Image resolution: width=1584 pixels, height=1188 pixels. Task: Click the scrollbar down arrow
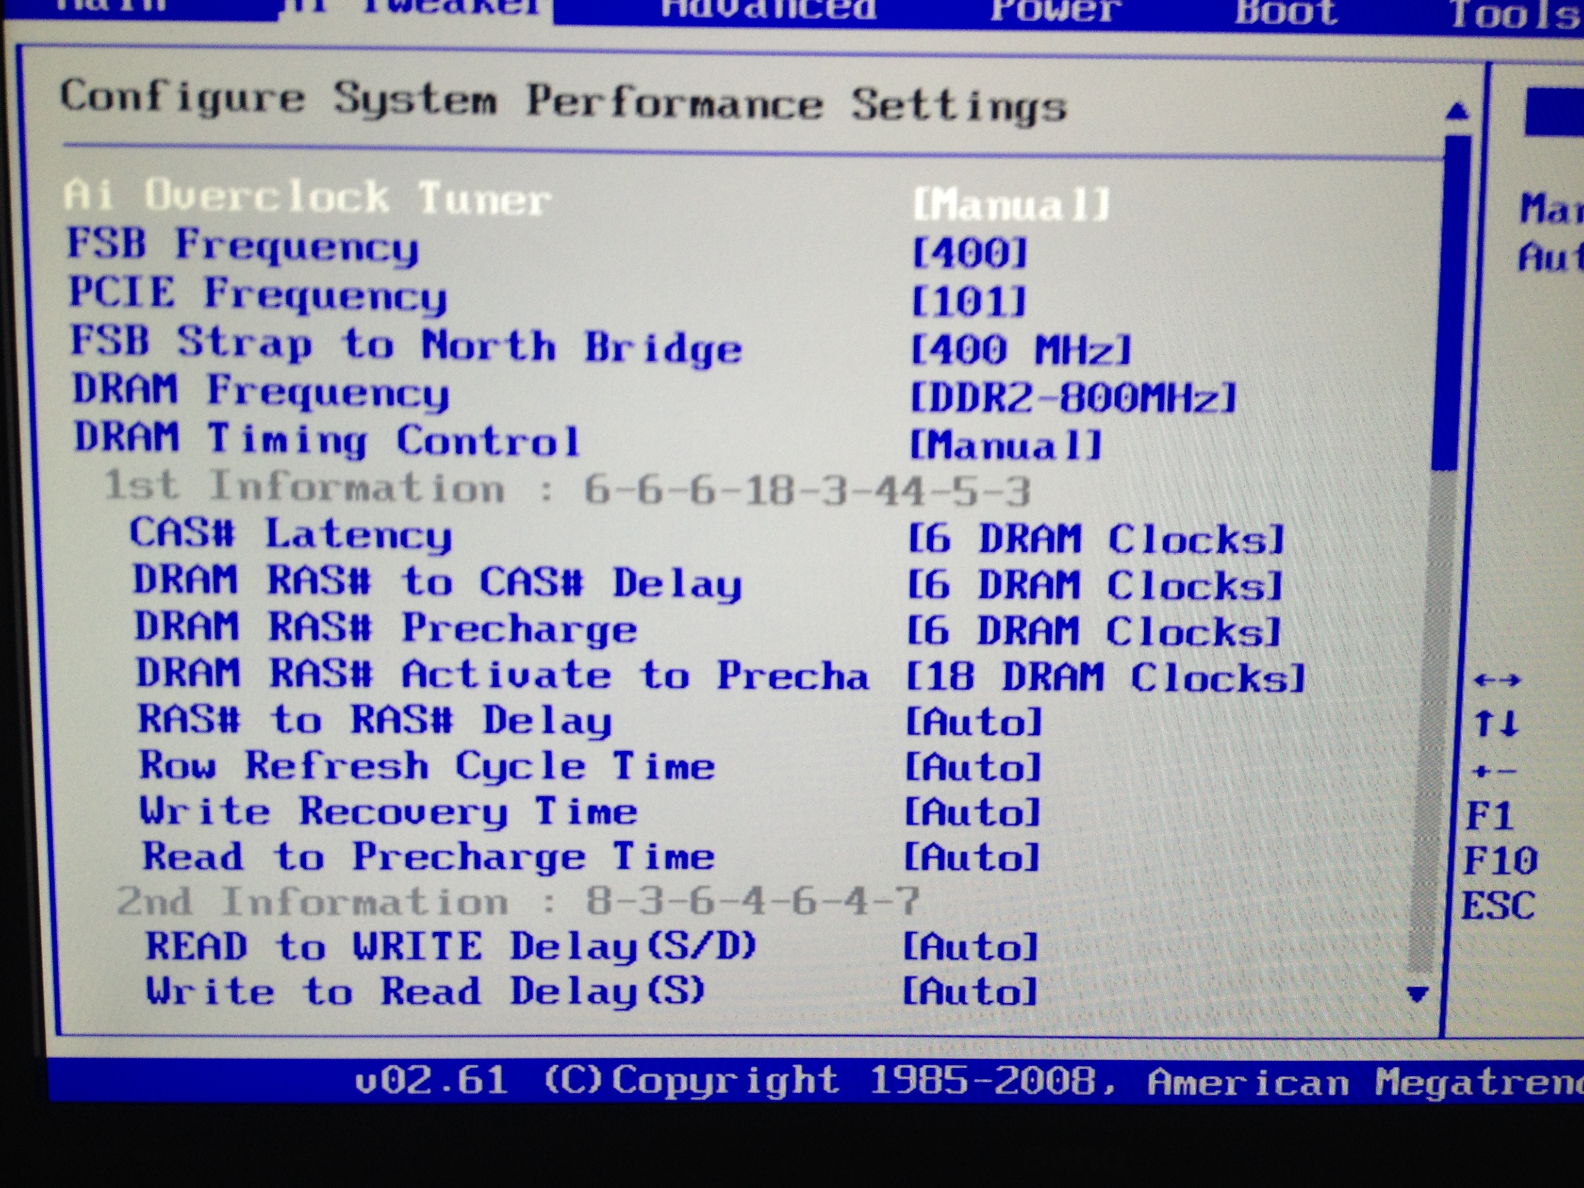1417,993
